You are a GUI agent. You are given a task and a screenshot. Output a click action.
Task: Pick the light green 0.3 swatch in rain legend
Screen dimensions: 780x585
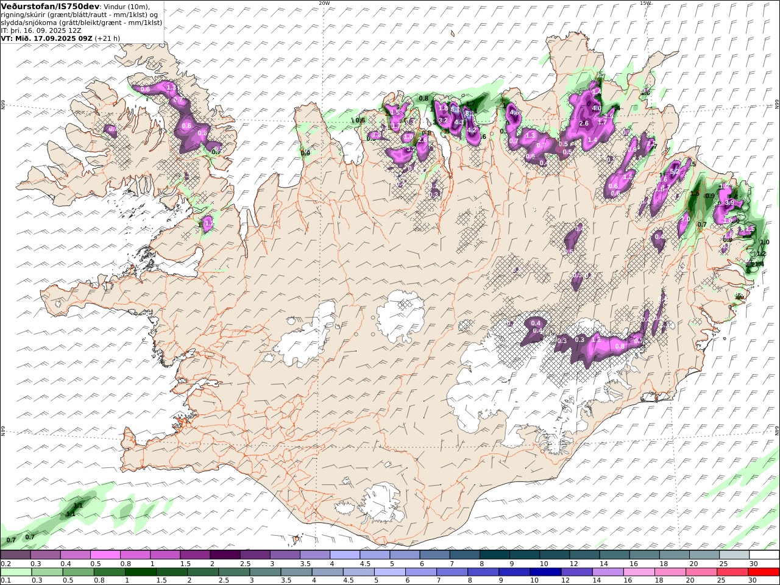point(47,572)
